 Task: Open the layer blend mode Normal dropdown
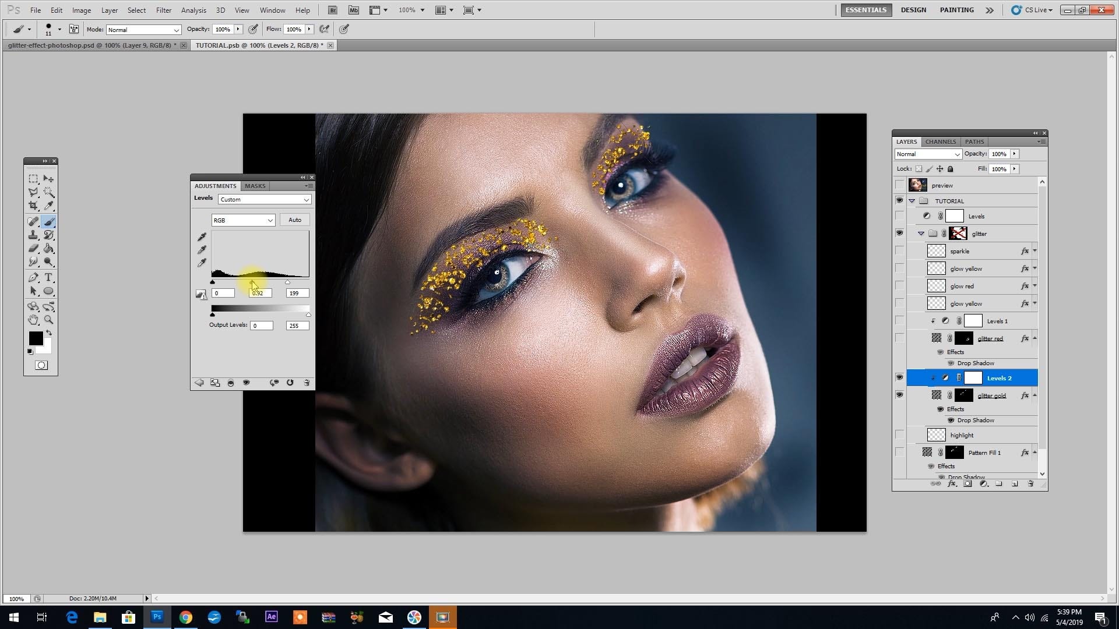point(928,154)
